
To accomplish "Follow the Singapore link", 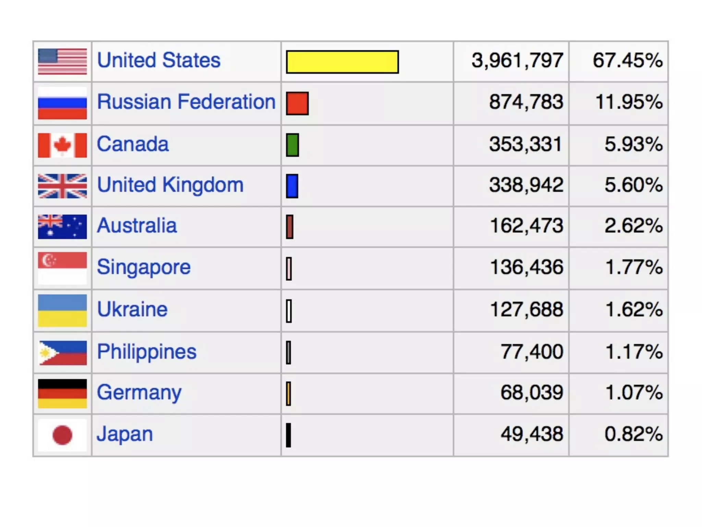I will [x=143, y=267].
